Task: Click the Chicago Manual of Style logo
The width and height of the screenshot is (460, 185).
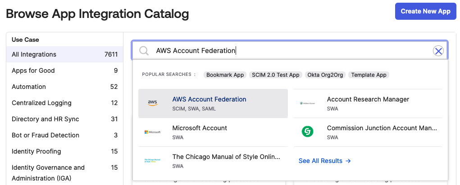Action: [153, 160]
